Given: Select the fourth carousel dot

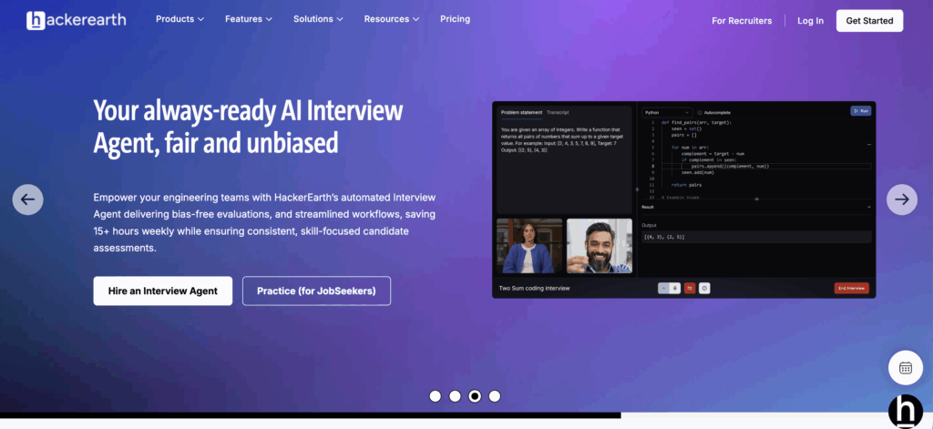Looking at the screenshot, I should pos(495,396).
